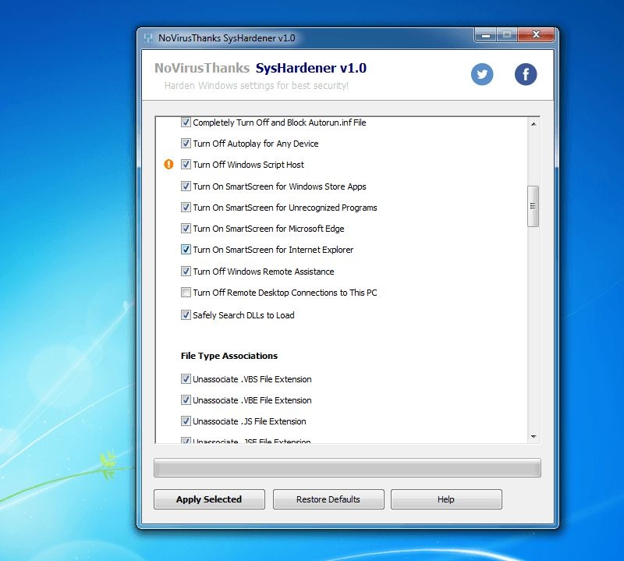The width and height of the screenshot is (624, 561).
Task: Toggle Turn Off Autoplay for Any Device
Action: [186, 144]
